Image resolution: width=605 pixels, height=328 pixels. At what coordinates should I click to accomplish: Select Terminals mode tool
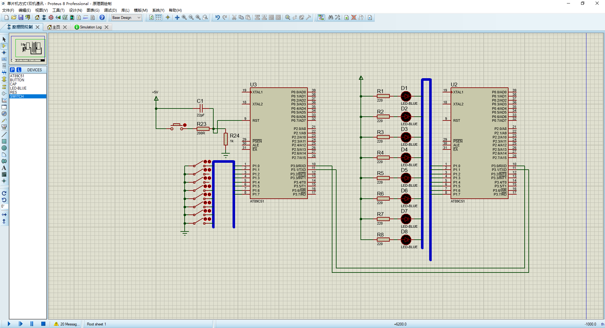coord(4,86)
